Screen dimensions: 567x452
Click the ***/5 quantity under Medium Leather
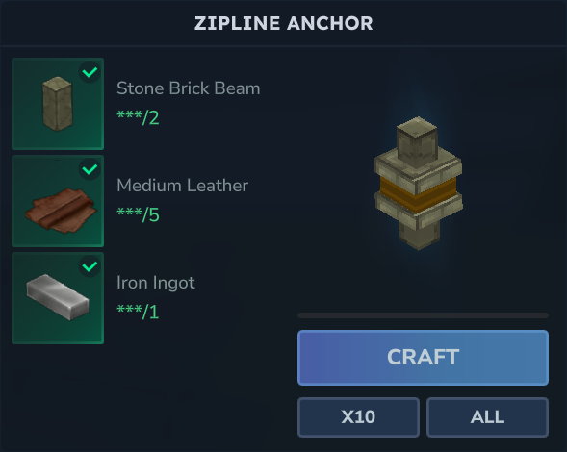pyautogui.click(x=138, y=214)
